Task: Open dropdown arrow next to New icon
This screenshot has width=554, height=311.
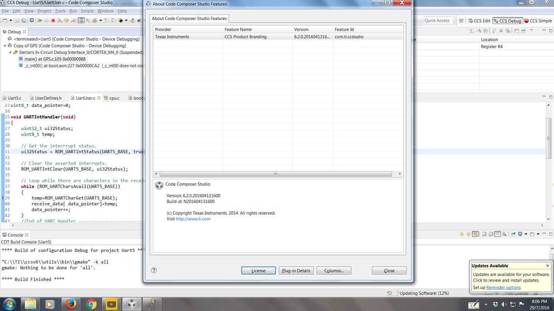Action: (x=11, y=20)
